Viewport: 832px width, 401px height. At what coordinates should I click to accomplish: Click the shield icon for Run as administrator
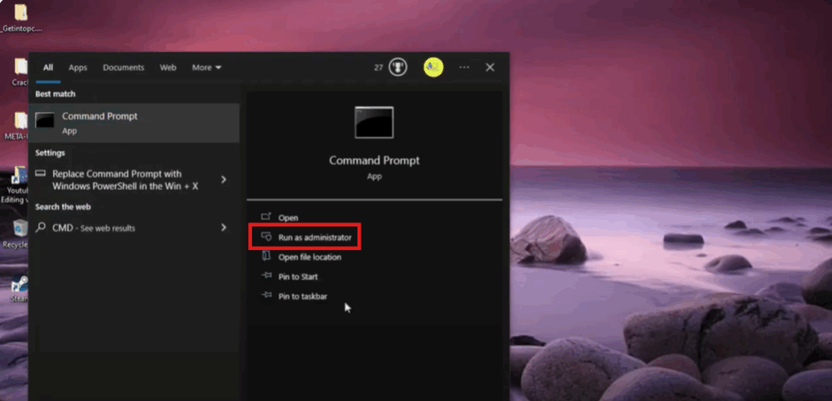266,237
